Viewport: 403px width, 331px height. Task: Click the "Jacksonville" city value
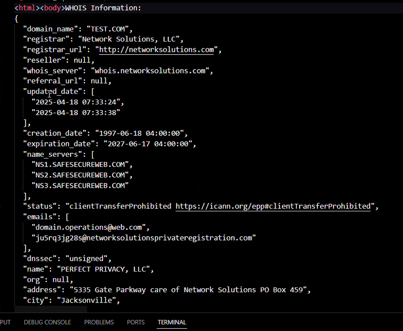coord(86,300)
